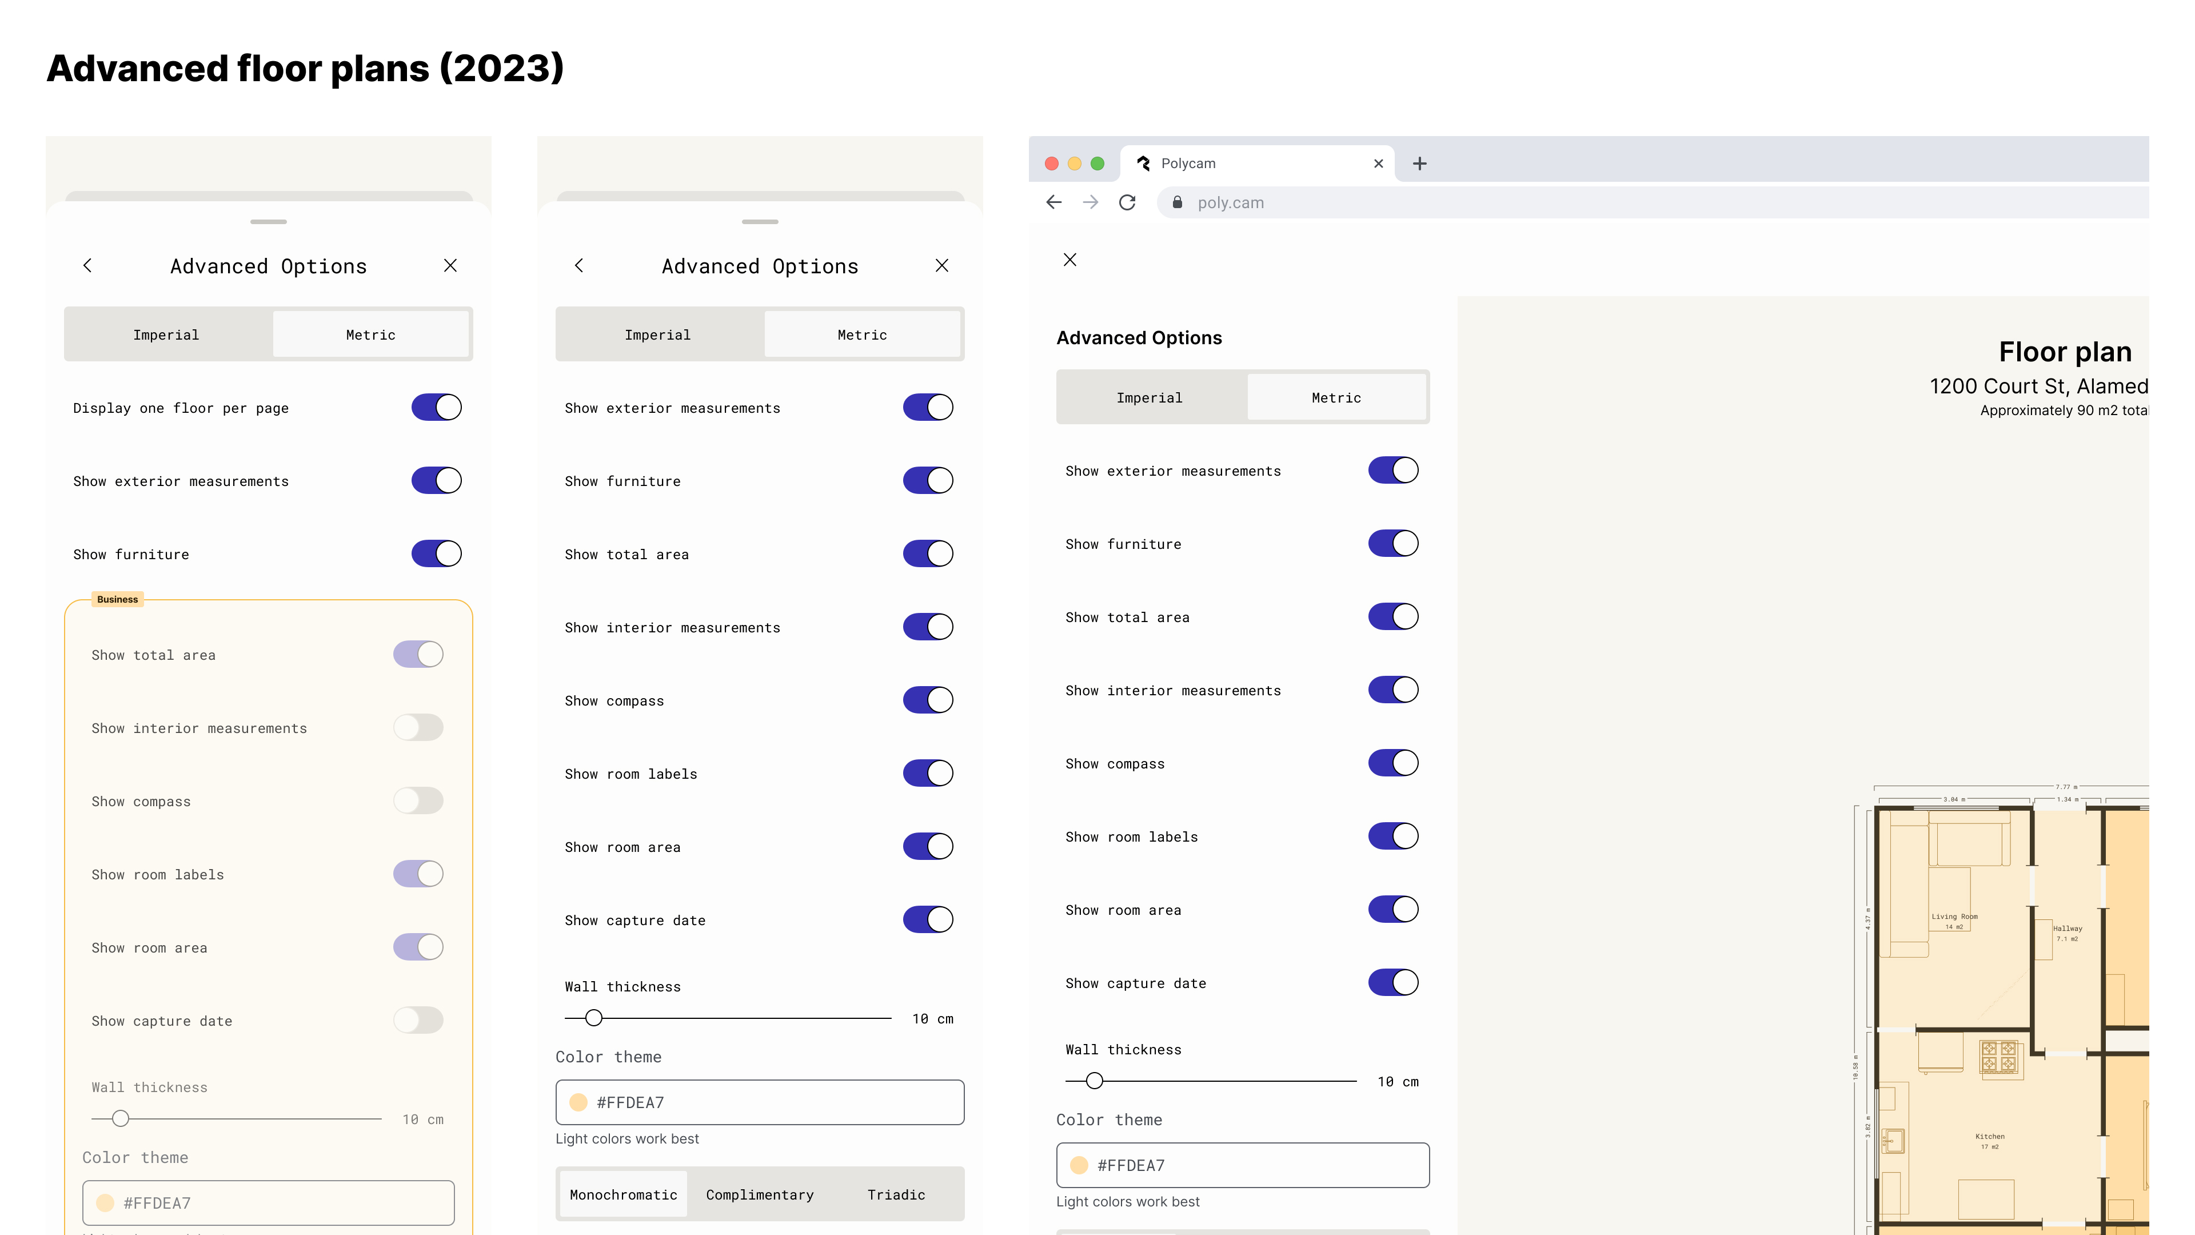Click Wall thickness slider handle in left panel
Screen dimensions: 2195x1235
tap(121, 1119)
